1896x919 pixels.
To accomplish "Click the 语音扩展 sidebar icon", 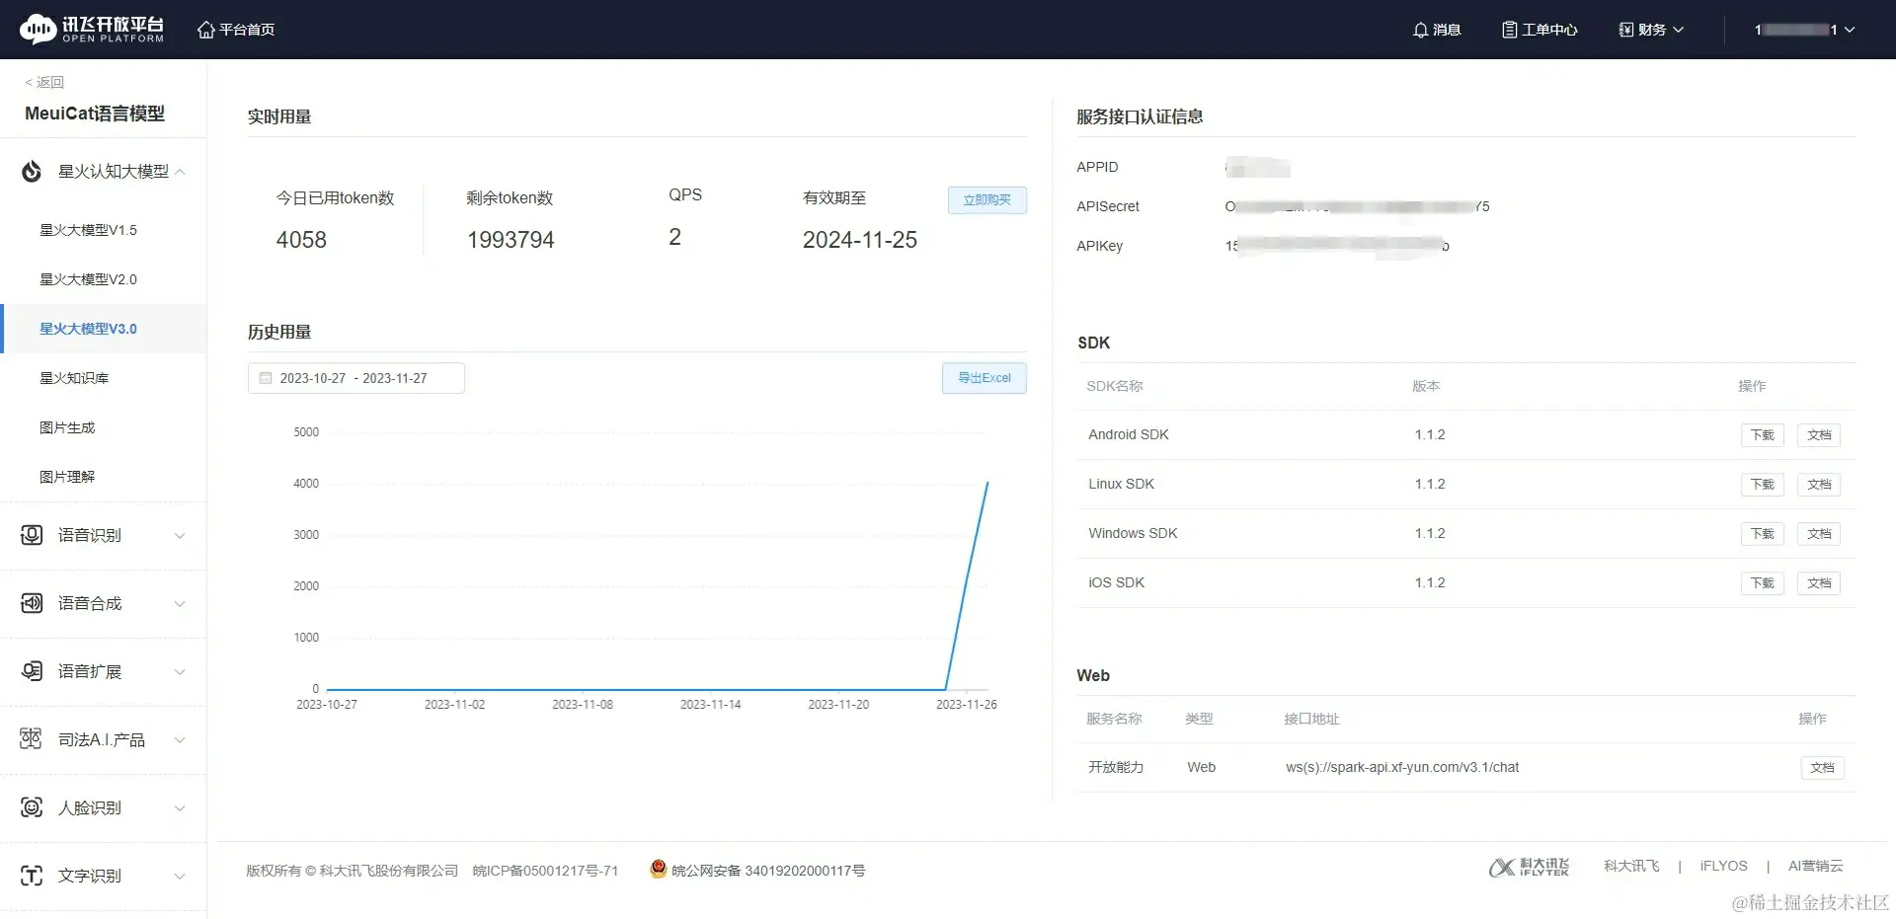I will [x=32, y=671].
